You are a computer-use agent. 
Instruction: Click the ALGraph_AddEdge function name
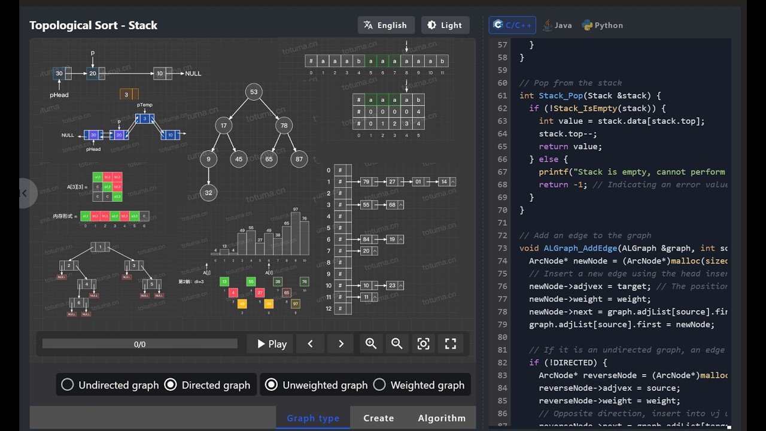(579, 248)
